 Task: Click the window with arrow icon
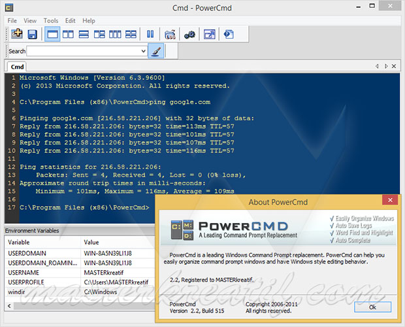coord(209,34)
